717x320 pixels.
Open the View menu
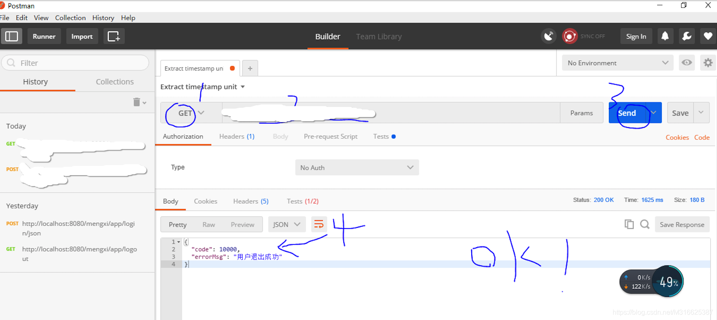pos(41,18)
